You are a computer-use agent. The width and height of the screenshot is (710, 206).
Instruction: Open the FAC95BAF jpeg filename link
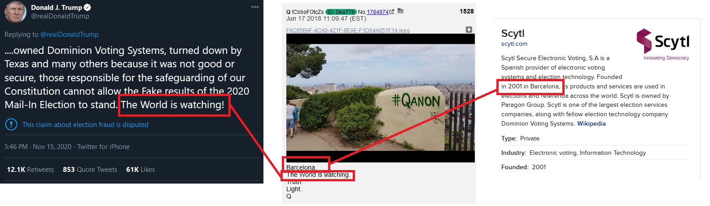coord(348,31)
